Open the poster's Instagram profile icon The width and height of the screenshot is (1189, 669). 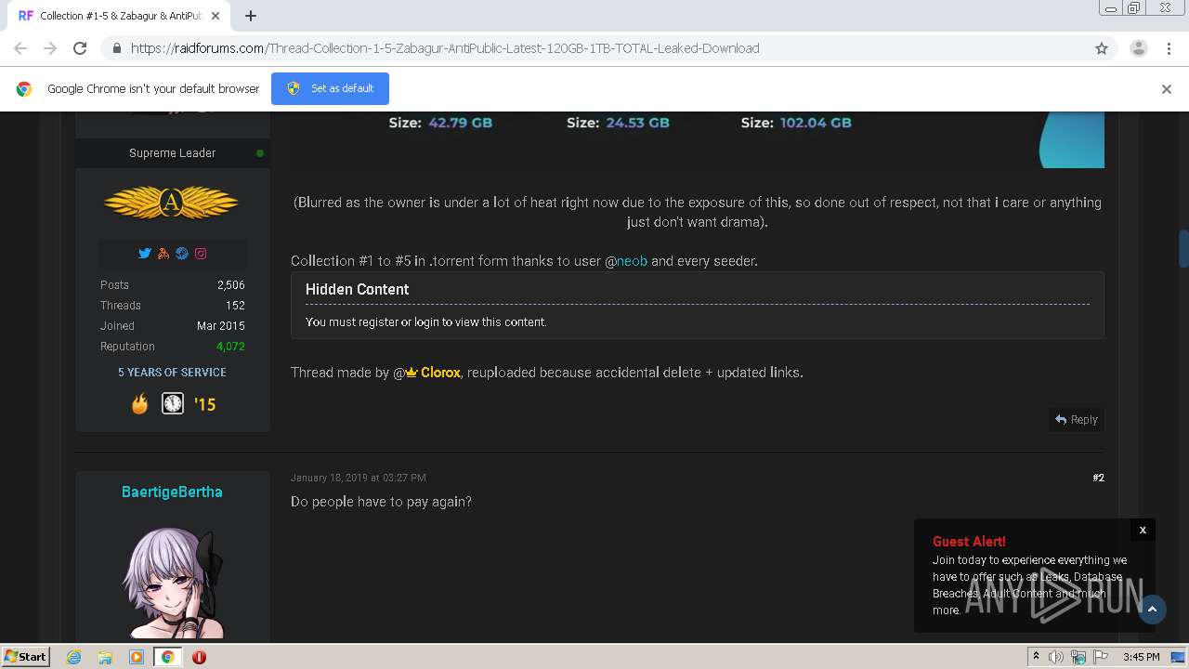(x=201, y=253)
